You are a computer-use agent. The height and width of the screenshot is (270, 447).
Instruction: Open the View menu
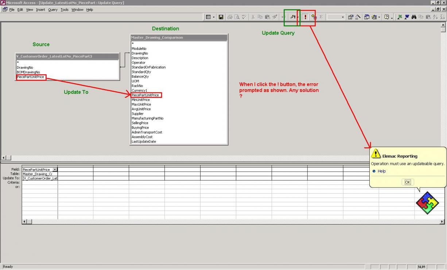(30, 10)
